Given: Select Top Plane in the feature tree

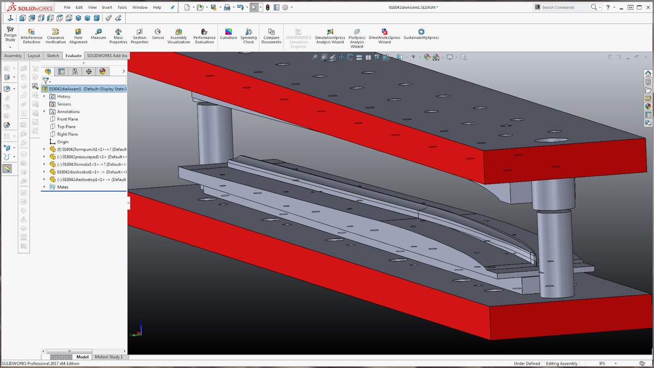Looking at the screenshot, I should [66, 126].
